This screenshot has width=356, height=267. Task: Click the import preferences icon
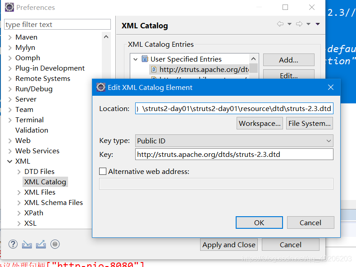(27, 245)
